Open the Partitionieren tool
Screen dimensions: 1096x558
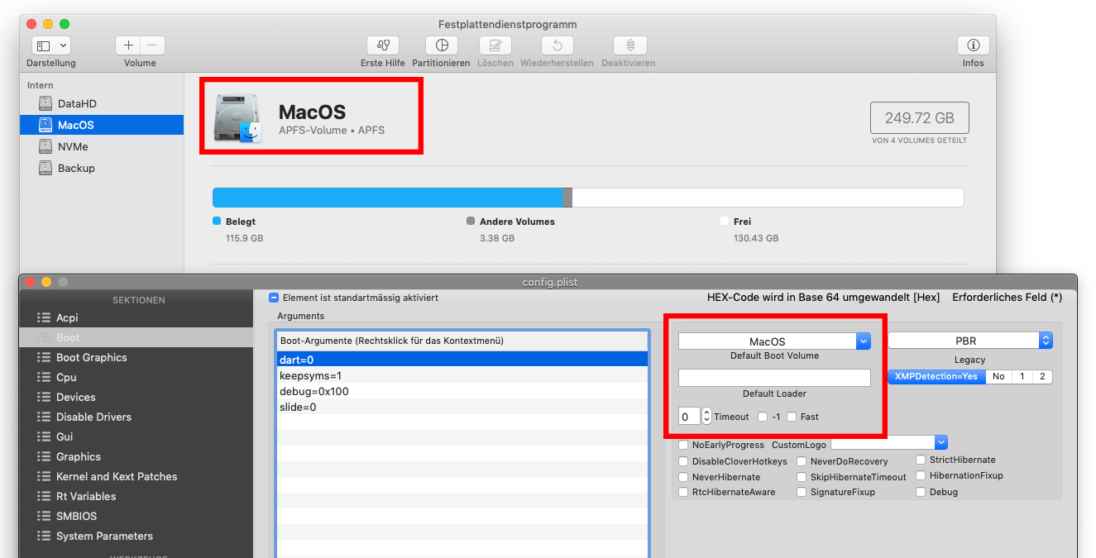click(442, 46)
